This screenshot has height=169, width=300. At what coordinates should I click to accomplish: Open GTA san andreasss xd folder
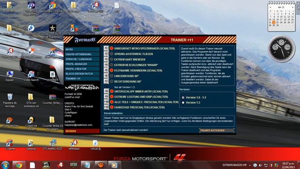(31, 100)
